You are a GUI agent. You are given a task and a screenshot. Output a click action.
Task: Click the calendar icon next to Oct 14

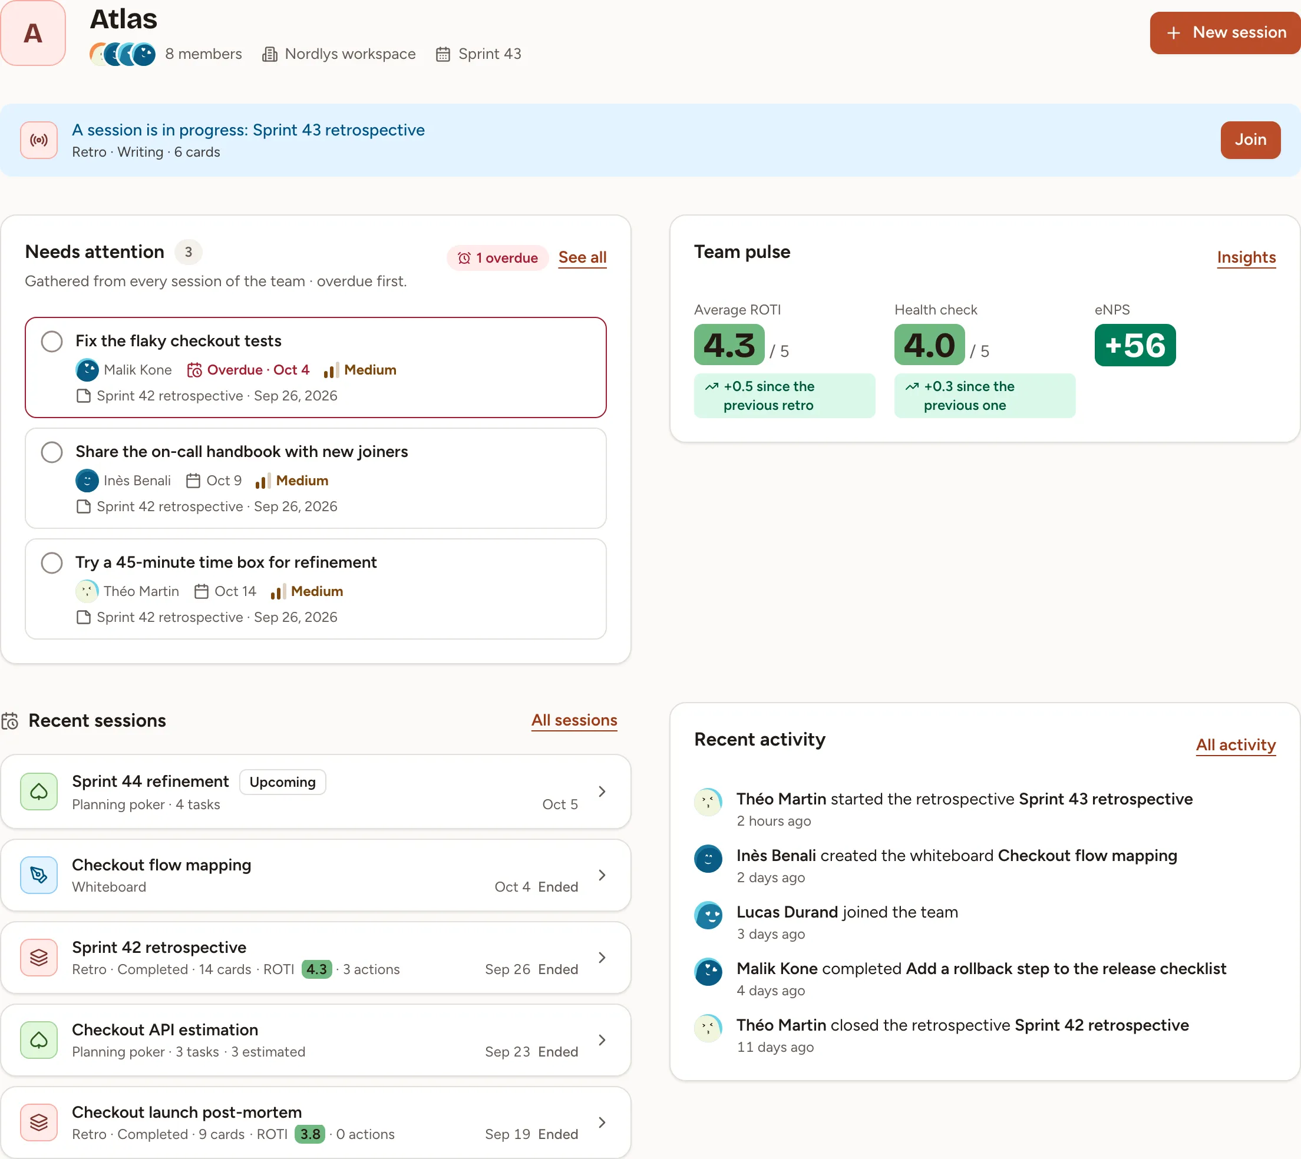pos(202,592)
